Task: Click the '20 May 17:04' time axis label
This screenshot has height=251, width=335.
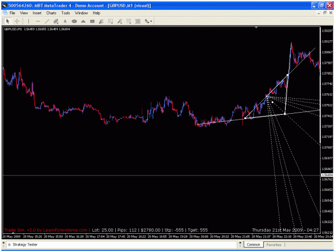Action: coord(95,237)
